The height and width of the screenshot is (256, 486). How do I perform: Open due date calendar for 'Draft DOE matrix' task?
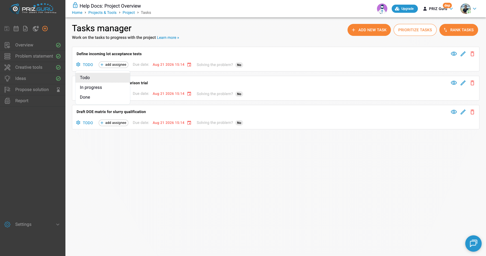point(189,123)
